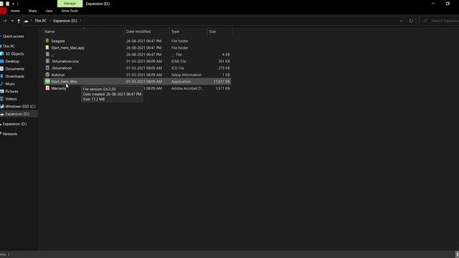The width and height of the screenshot is (459, 258).
Task: Click the Downloads arrow icon
Action: 1,77
